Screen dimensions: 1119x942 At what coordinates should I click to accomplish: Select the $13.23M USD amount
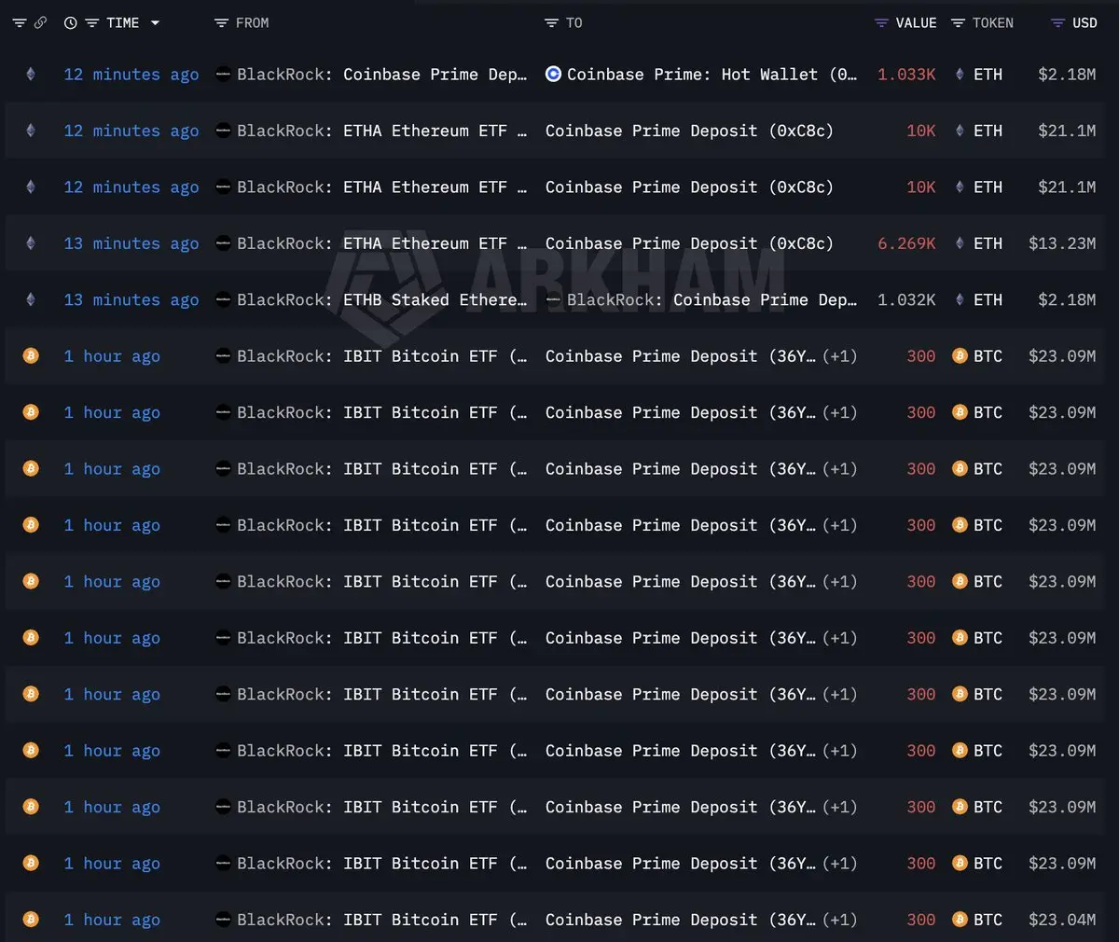1062,243
